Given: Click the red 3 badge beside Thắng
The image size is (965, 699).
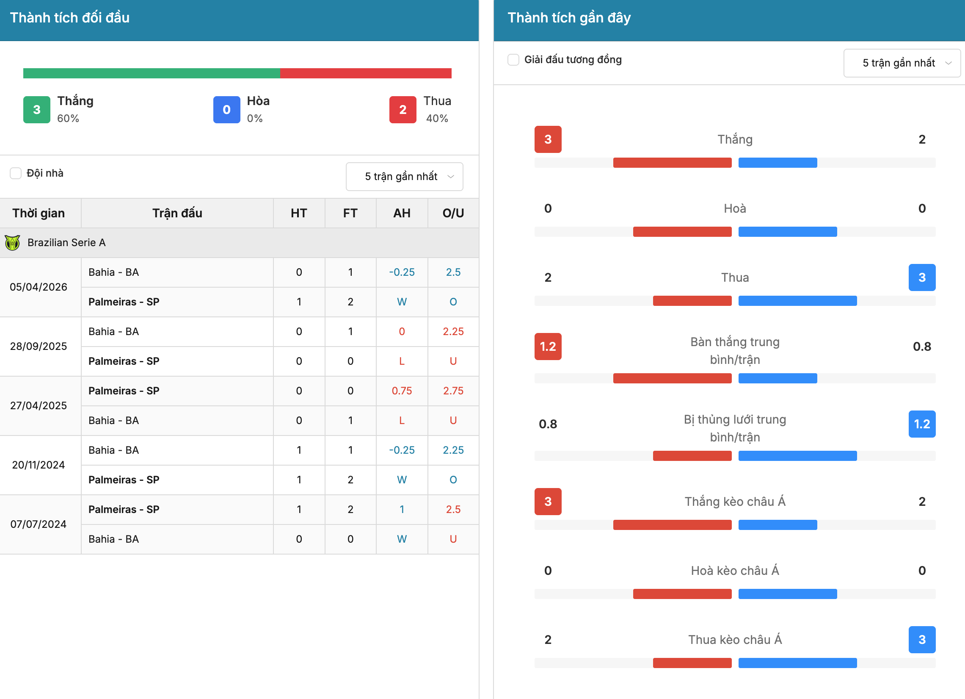Looking at the screenshot, I should (x=548, y=139).
